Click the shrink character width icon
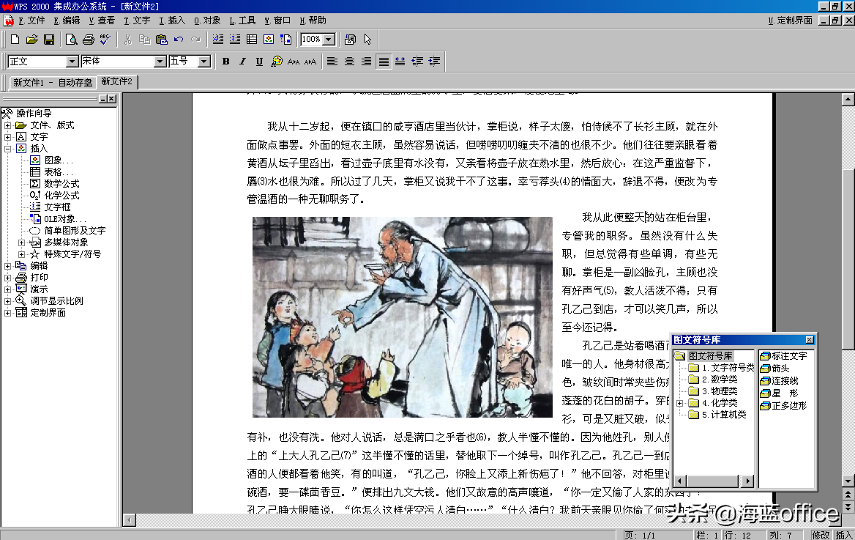 (294, 61)
